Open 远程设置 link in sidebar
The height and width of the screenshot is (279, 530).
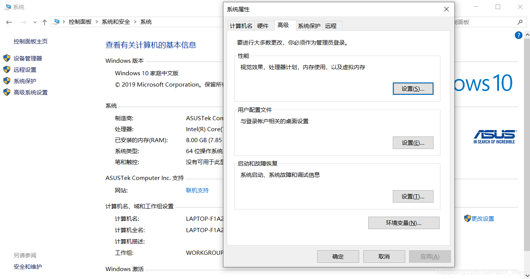[25, 70]
